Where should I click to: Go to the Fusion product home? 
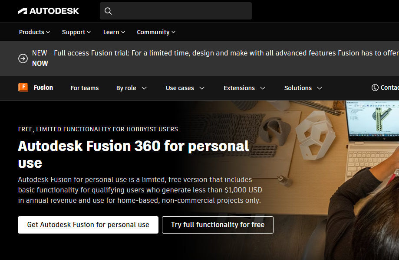[x=43, y=88]
